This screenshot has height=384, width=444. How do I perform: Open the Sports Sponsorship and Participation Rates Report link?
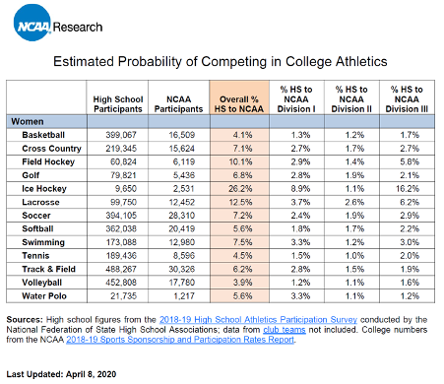coord(180,340)
